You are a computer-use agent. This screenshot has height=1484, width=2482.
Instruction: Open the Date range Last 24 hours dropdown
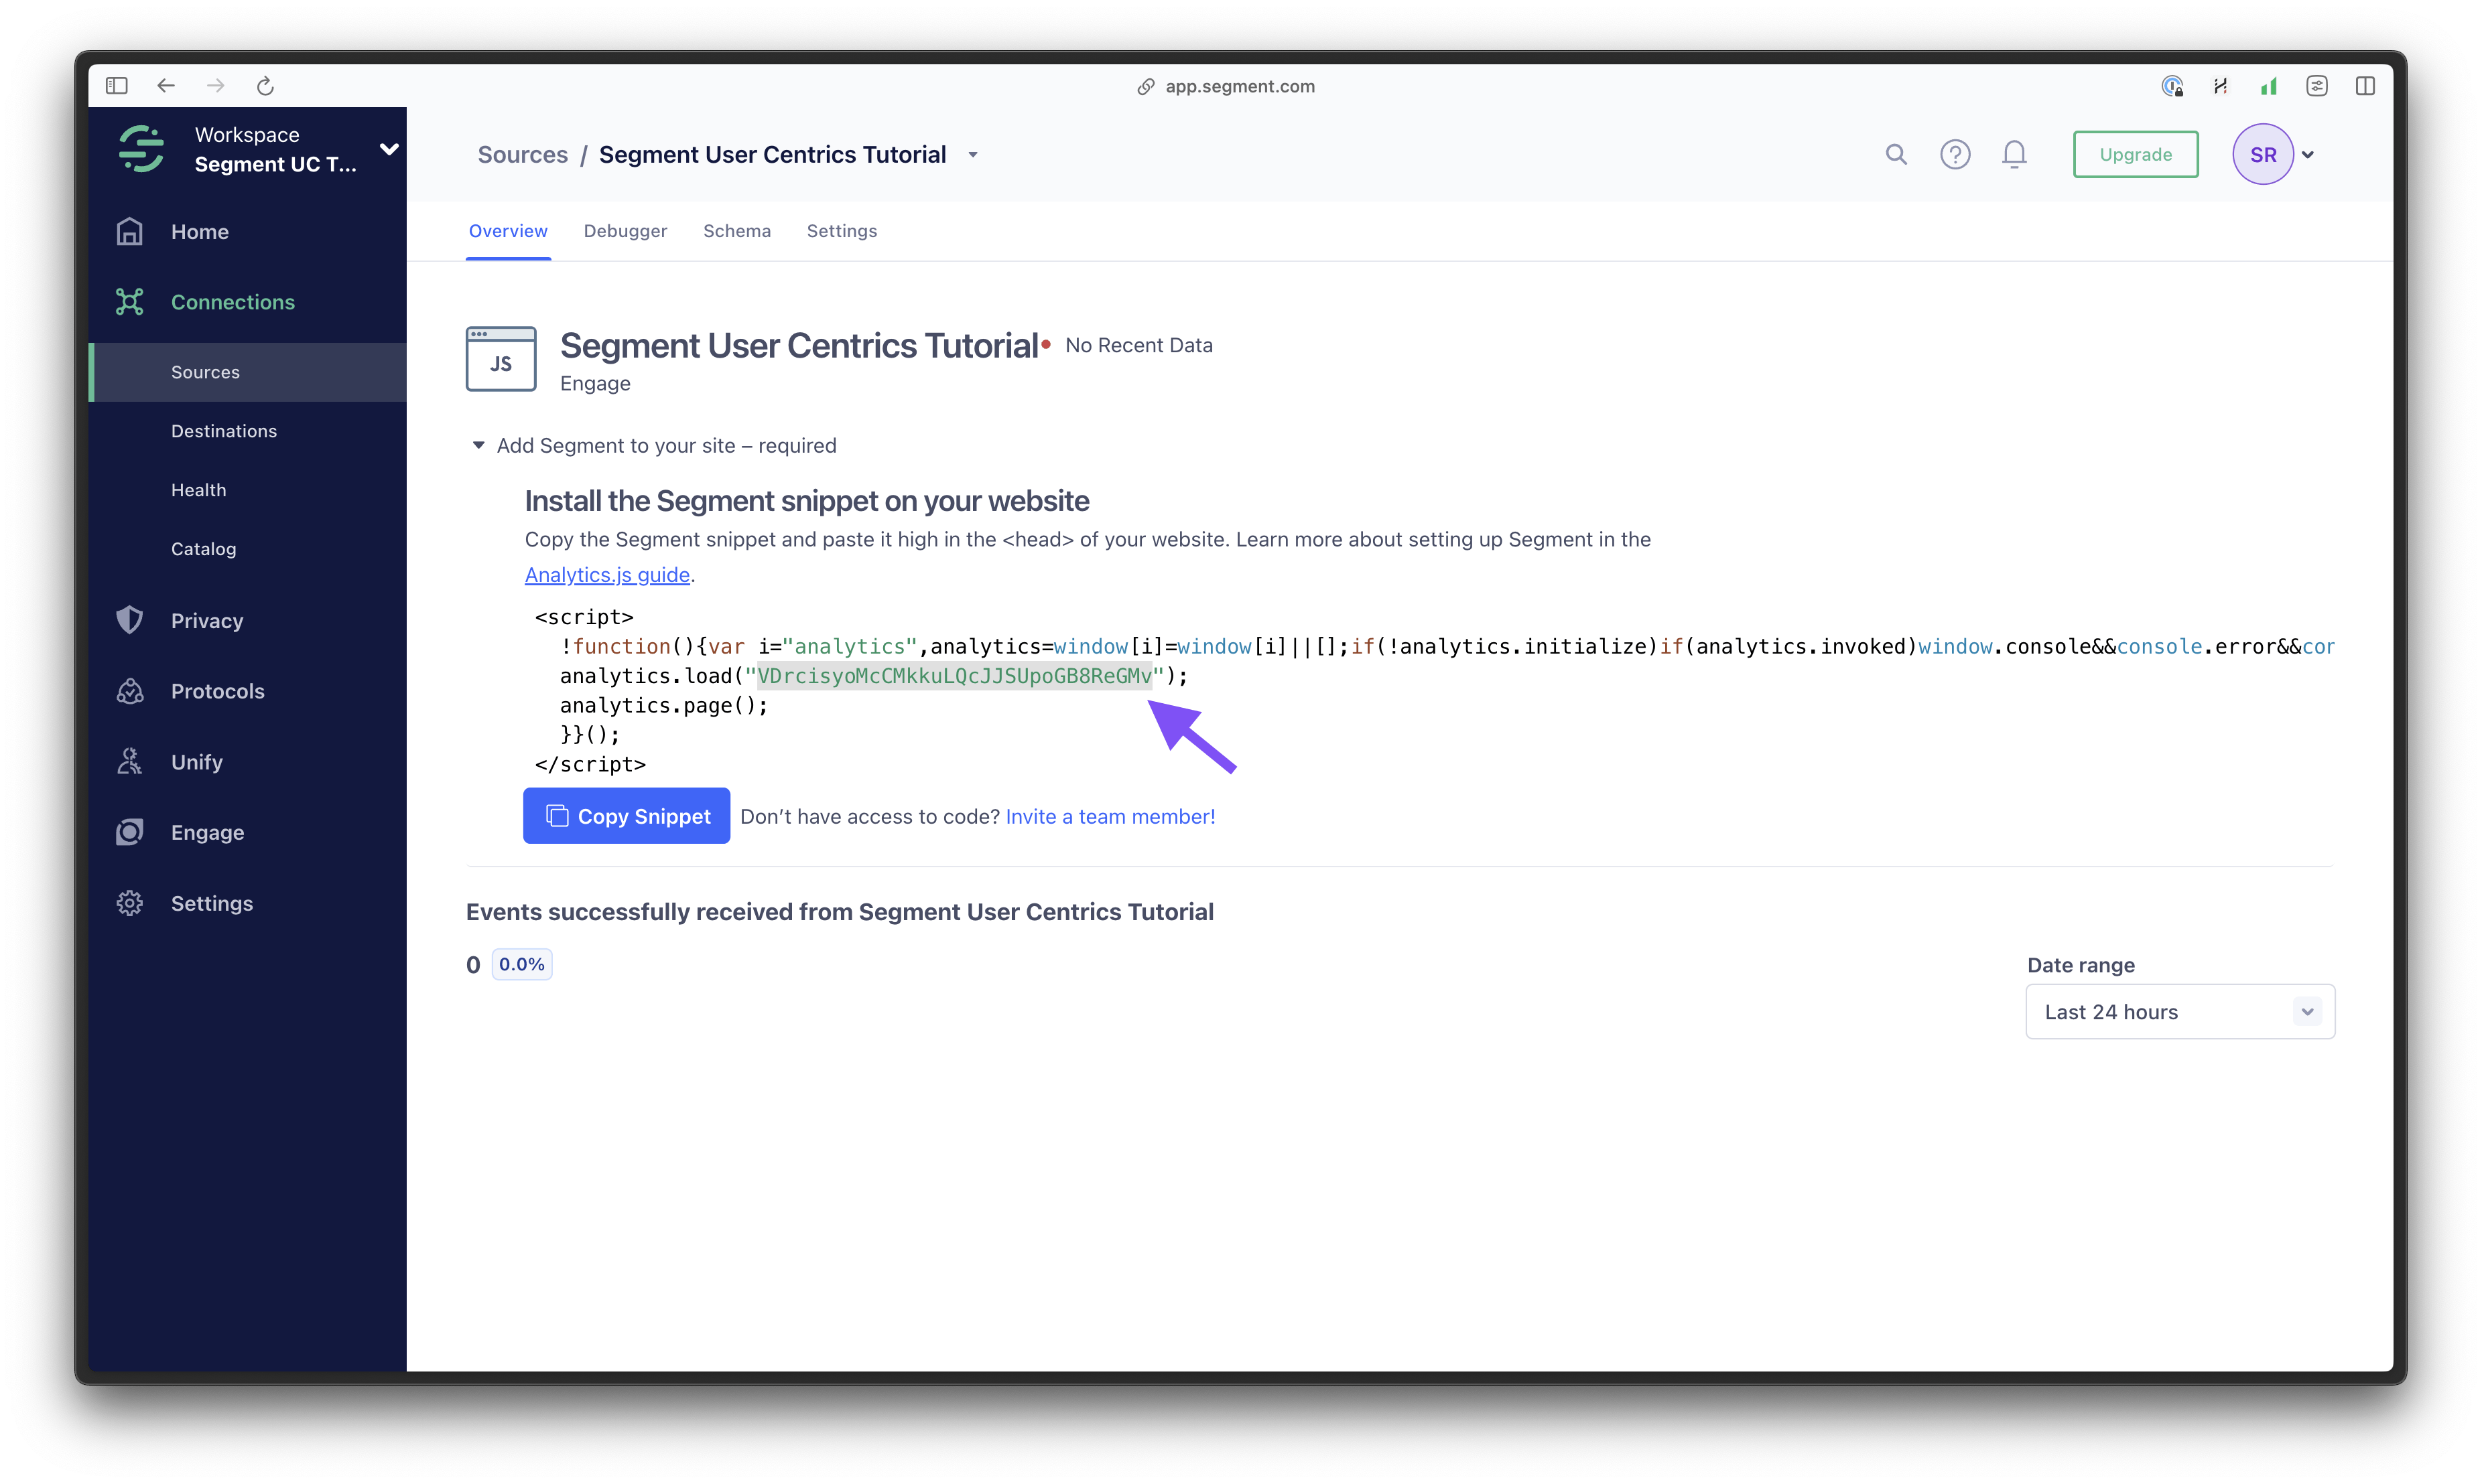tap(2179, 1012)
